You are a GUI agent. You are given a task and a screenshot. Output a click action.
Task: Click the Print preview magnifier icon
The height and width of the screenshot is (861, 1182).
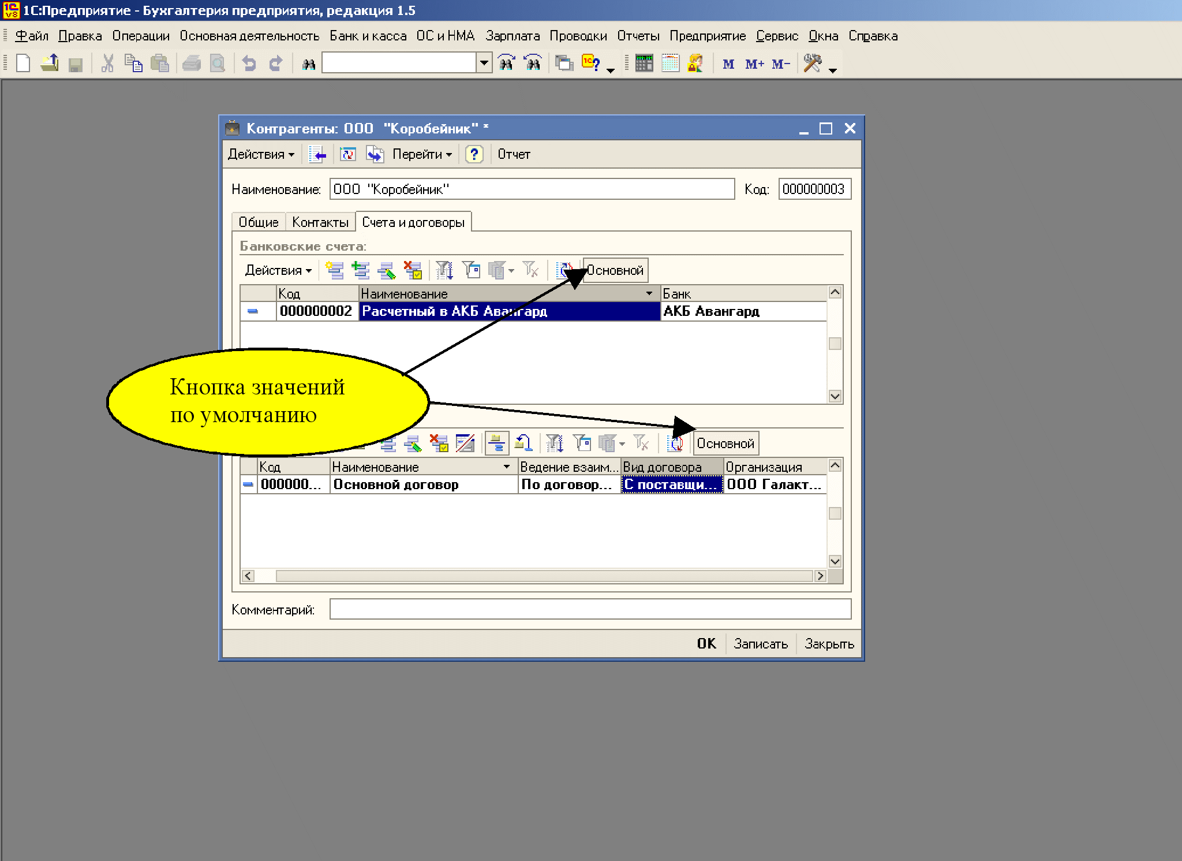(217, 63)
